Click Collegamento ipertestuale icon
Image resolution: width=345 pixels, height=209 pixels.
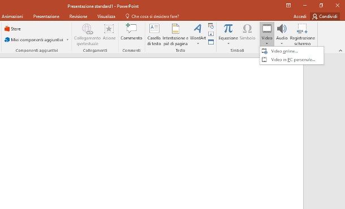pos(87,29)
